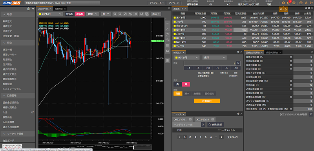Switch to the 証拠金状況照会 tab

click(254, 52)
